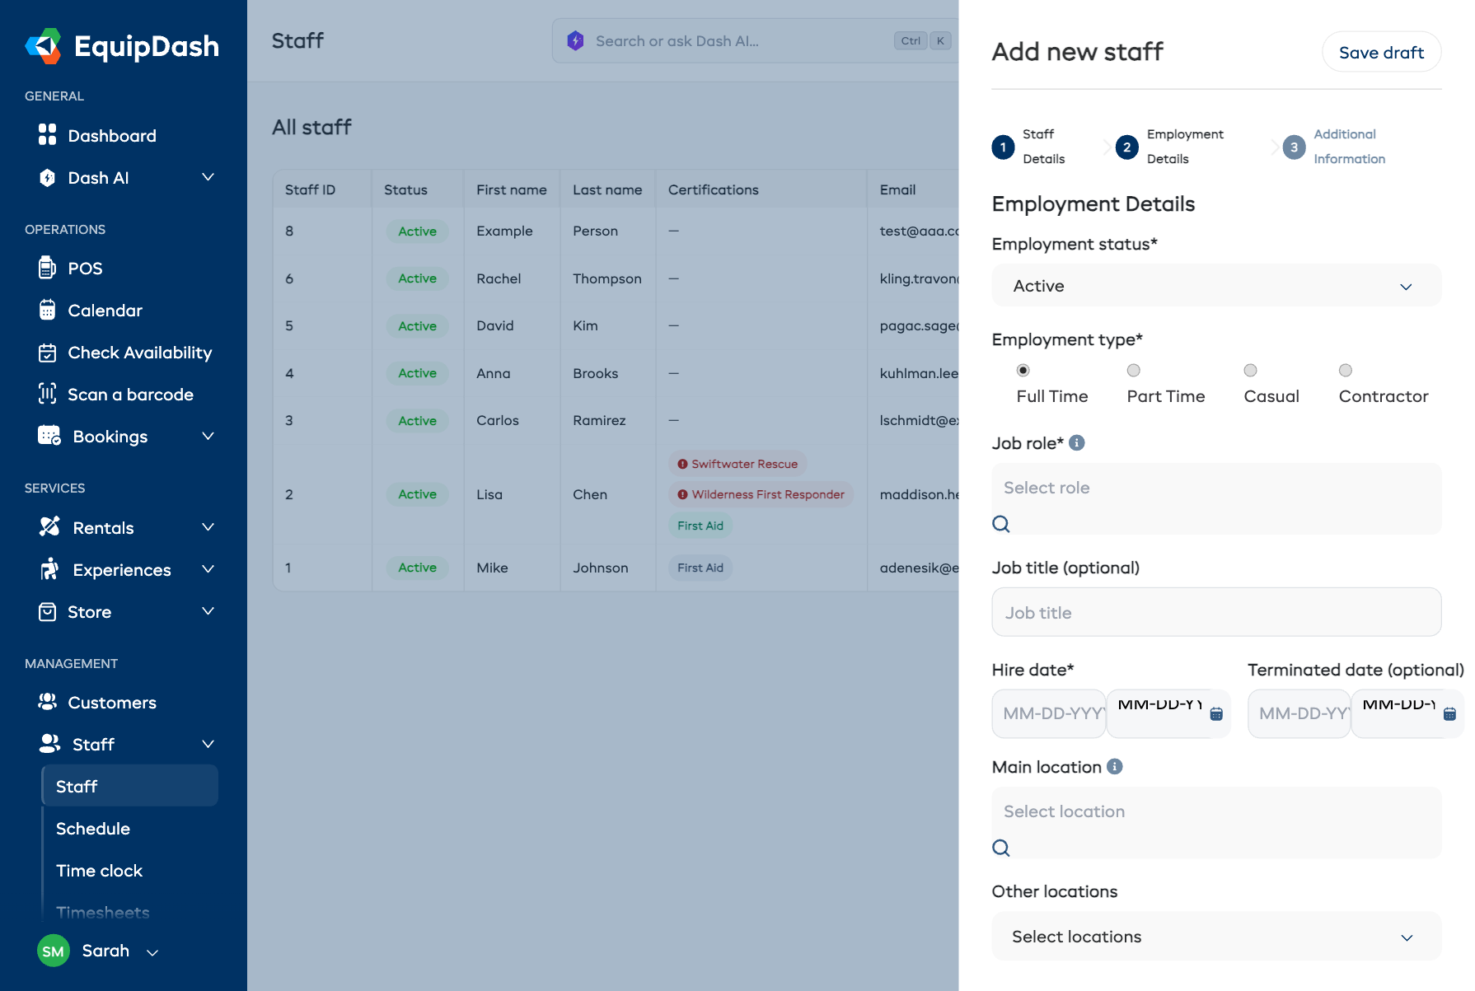
Task: Click the Terminated date text field
Action: pyautogui.click(x=1299, y=713)
